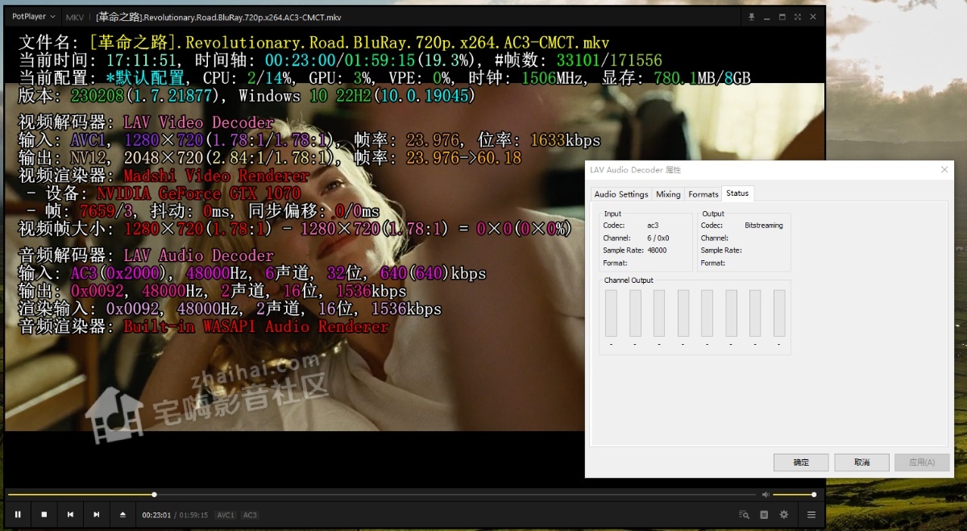
Task: Skip to the next file
Action: (97, 514)
